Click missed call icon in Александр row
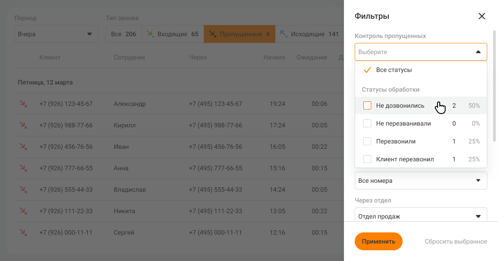This screenshot has height=261, width=498. (23, 104)
